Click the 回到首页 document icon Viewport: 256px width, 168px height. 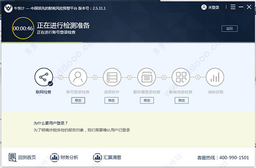coord(12,157)
